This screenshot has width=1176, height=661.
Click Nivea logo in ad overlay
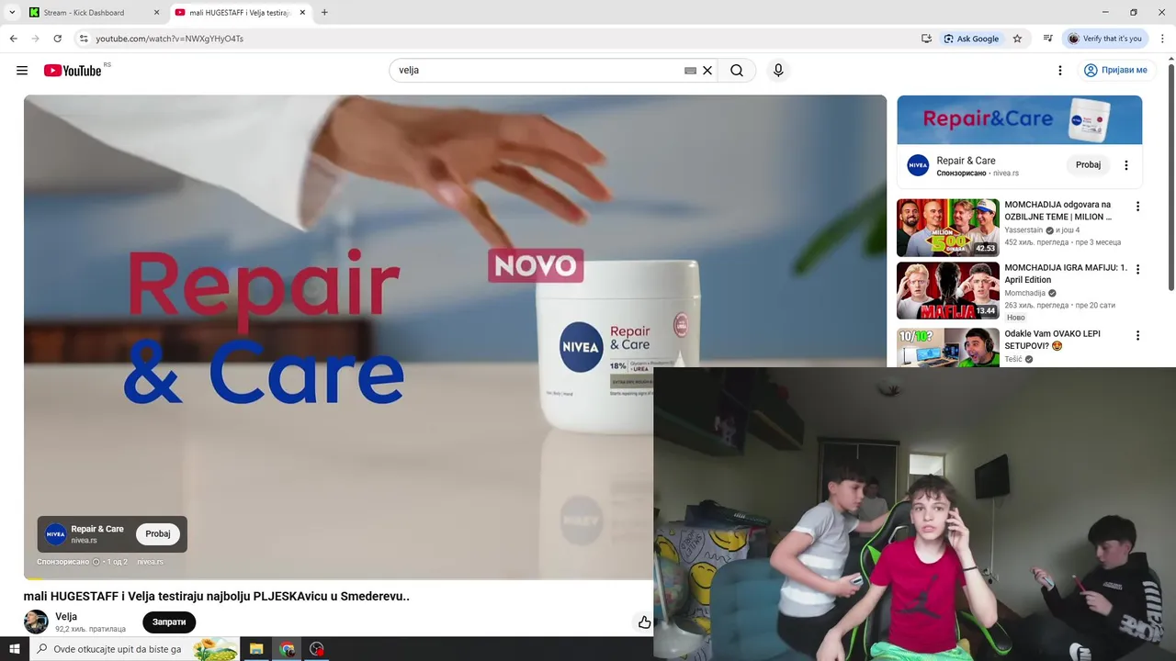click(x=56, y=534)
